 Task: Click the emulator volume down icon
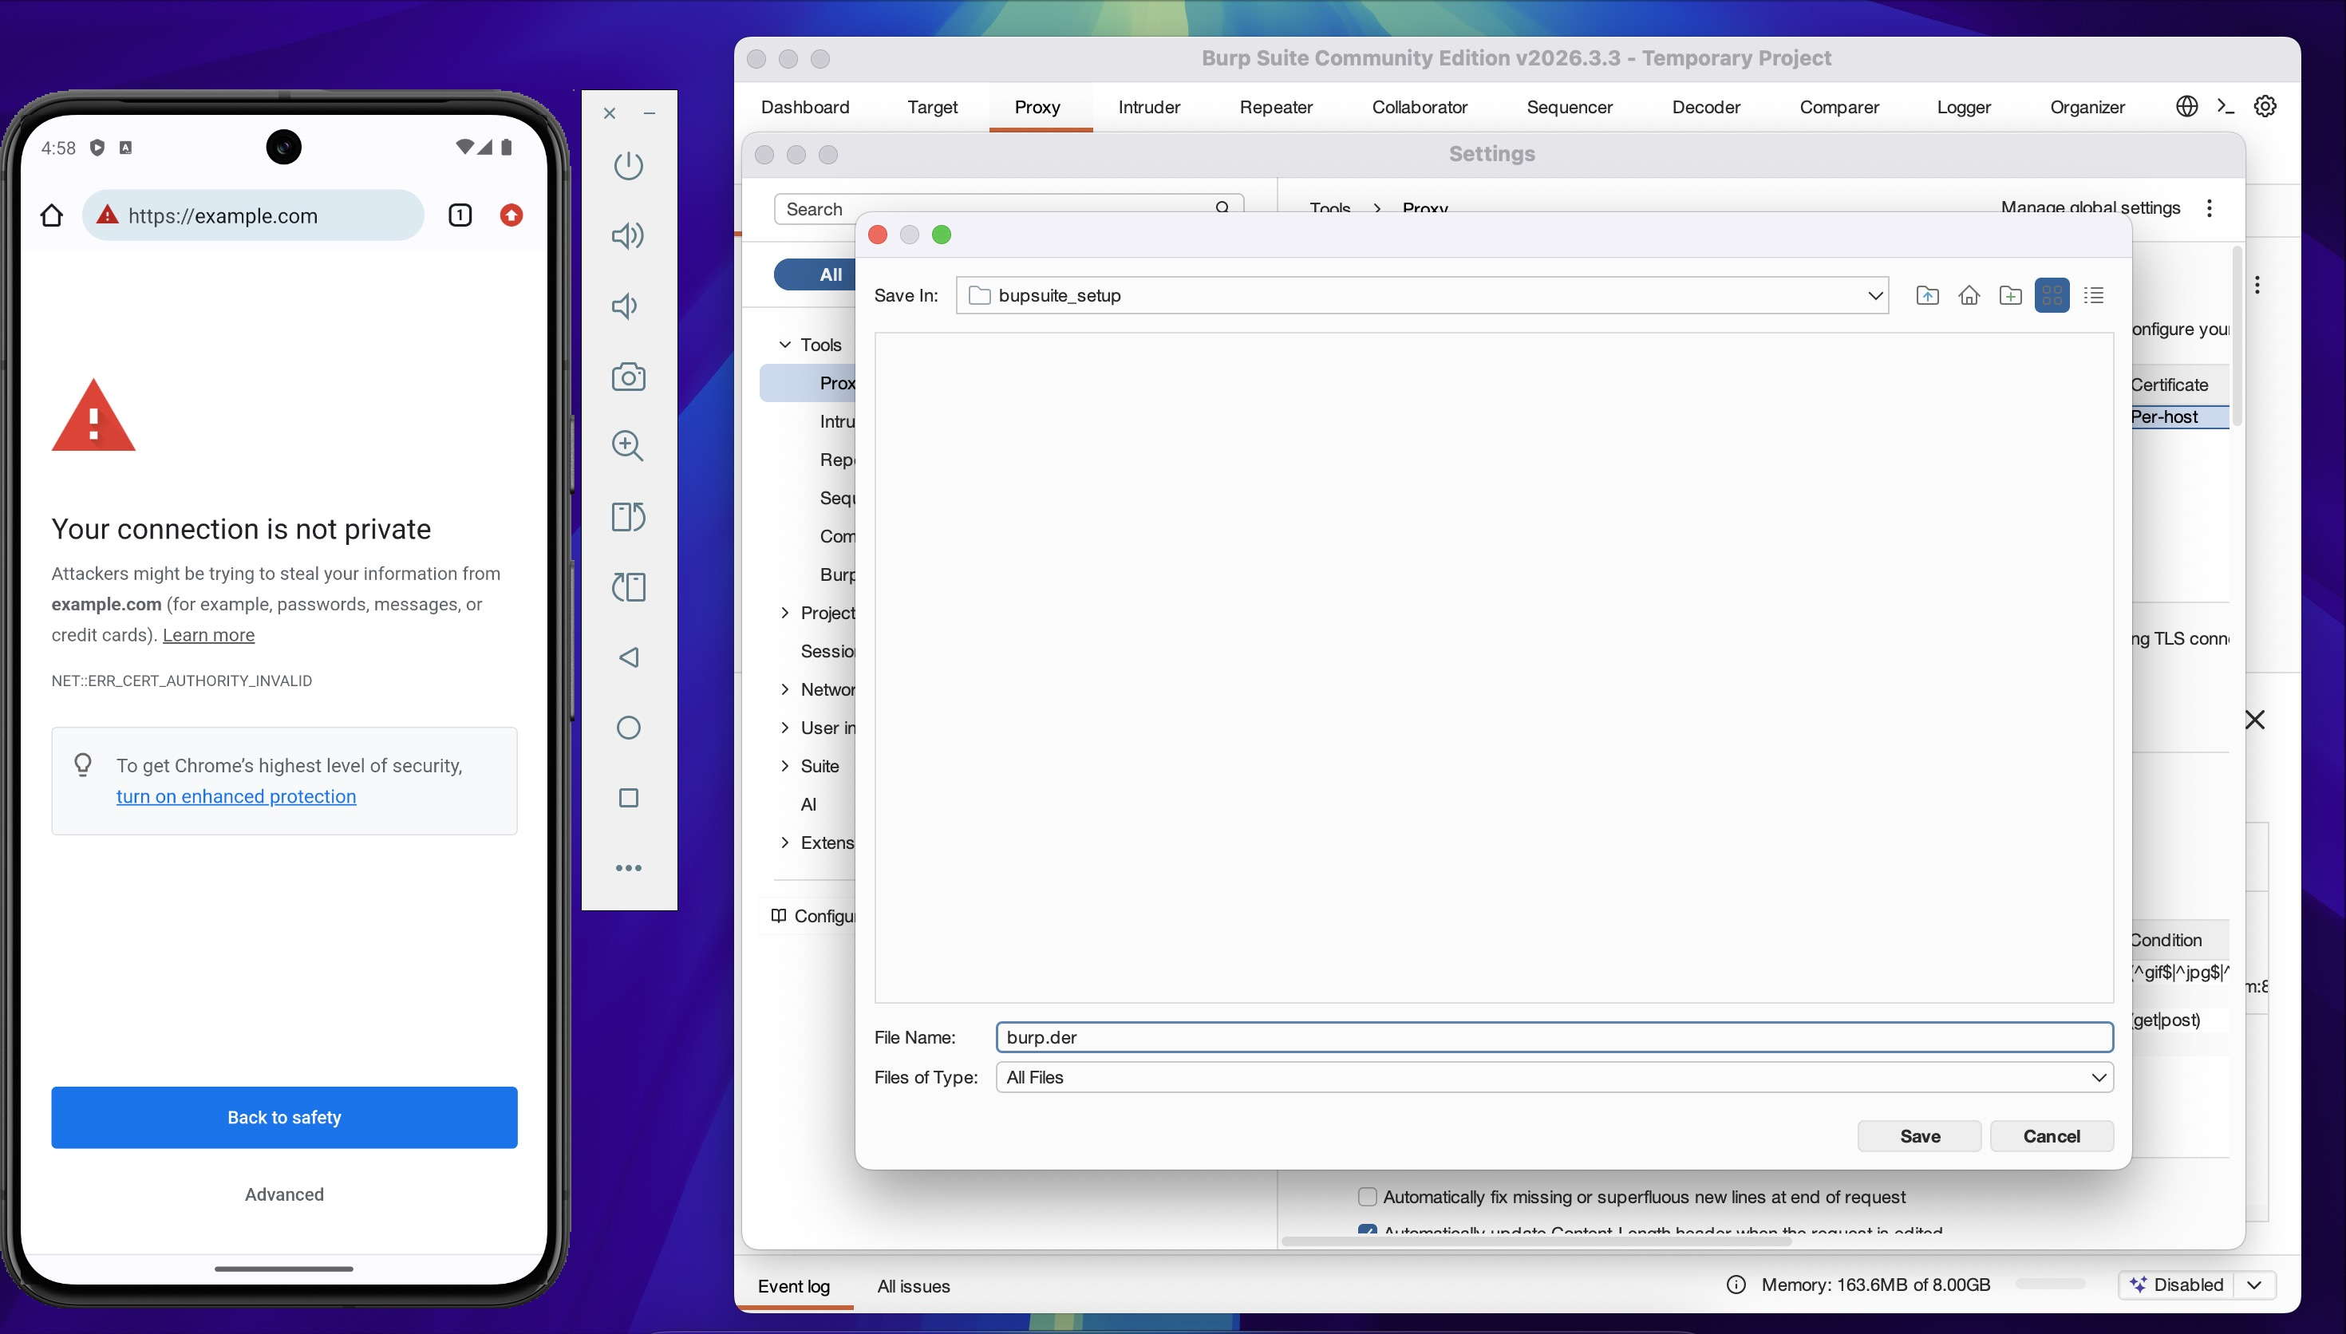coord(626,306)
